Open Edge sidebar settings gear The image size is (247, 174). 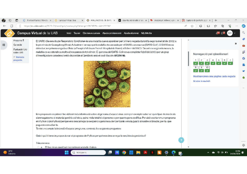[x=244, y=145]
